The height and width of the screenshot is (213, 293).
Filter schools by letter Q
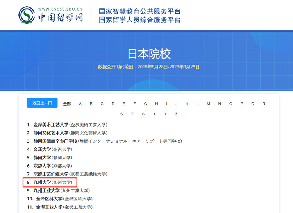tap(253, 104)
